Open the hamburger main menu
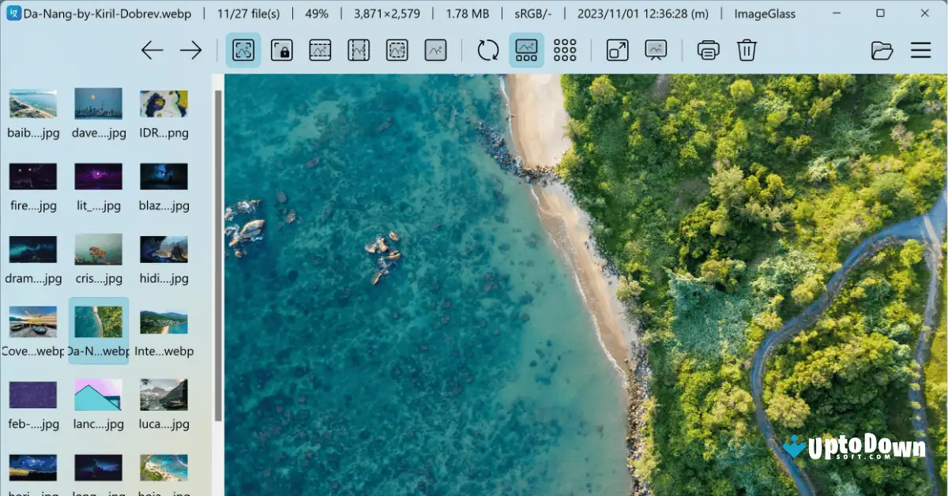This screenshot has width=948, height=496. (920, 50)
